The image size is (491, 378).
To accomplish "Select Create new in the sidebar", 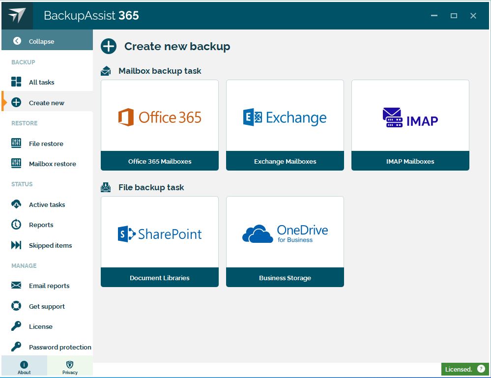I will [47, 103].
